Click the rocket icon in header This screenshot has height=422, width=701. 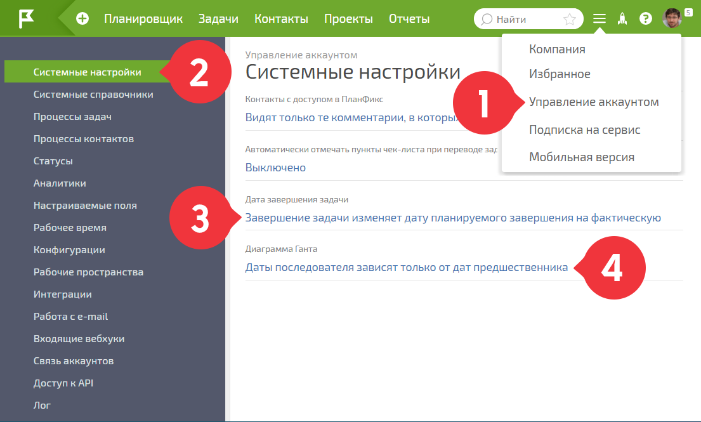[x=622, y=19]
